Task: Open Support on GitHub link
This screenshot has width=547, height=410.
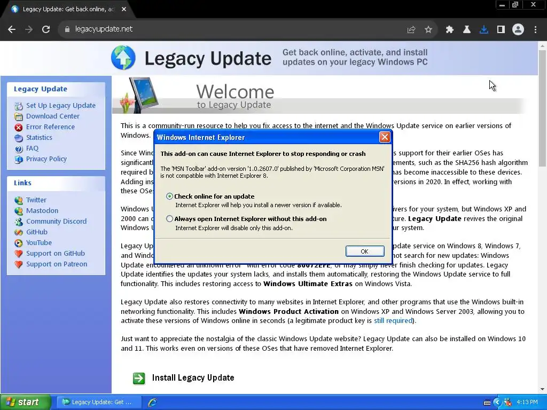Action: (55, 254)
